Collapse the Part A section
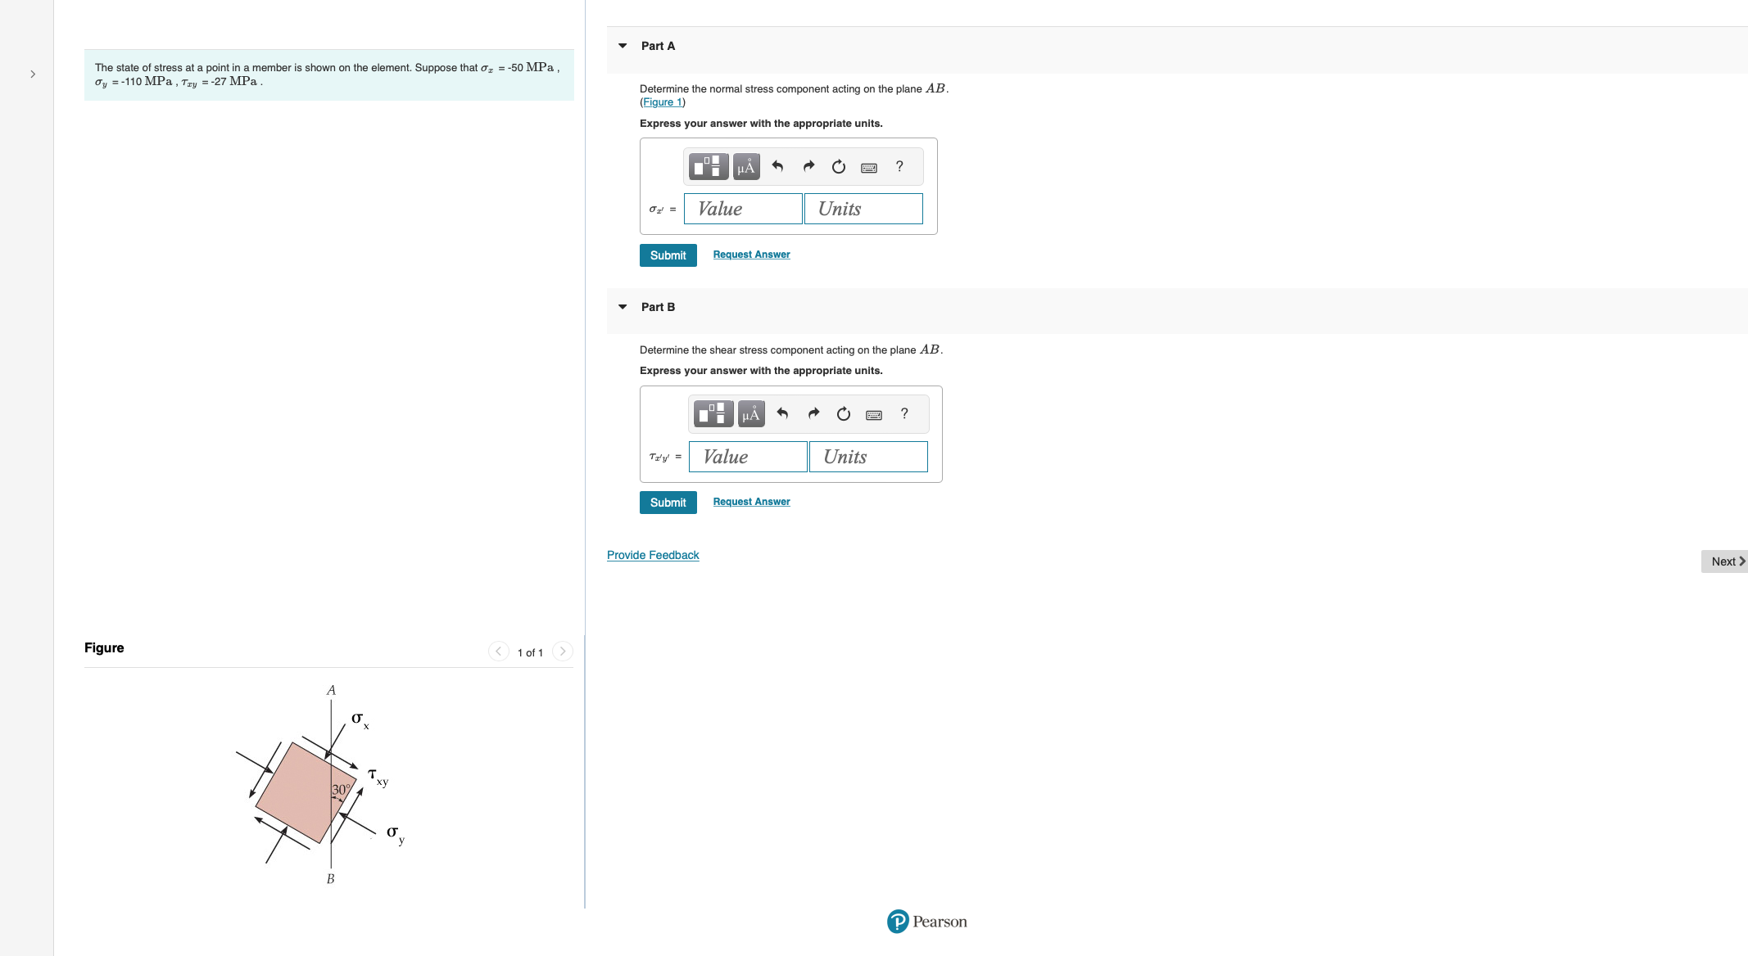 (623, 46)
